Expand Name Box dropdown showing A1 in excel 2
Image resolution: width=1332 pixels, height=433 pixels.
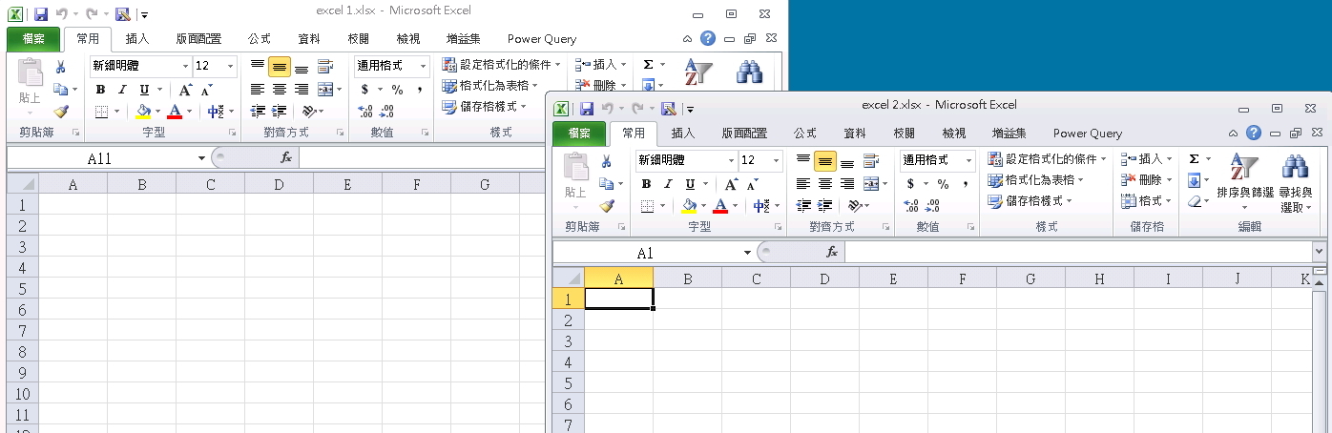tap(748, 253)
